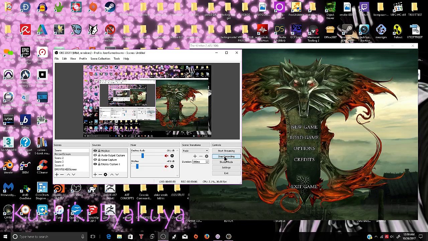Open Task View on the taskbar

(x=93, y=237)
